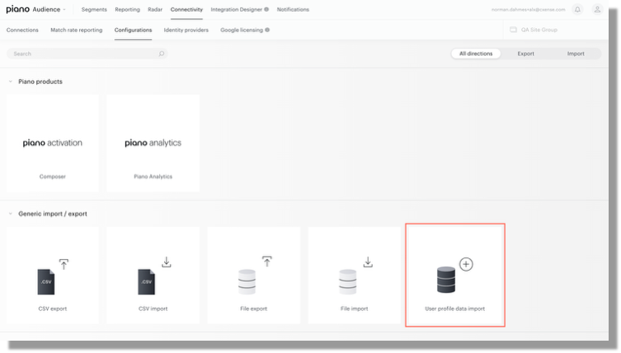
Task: Click the search magnifier icon
Action: tap(161, 53)
